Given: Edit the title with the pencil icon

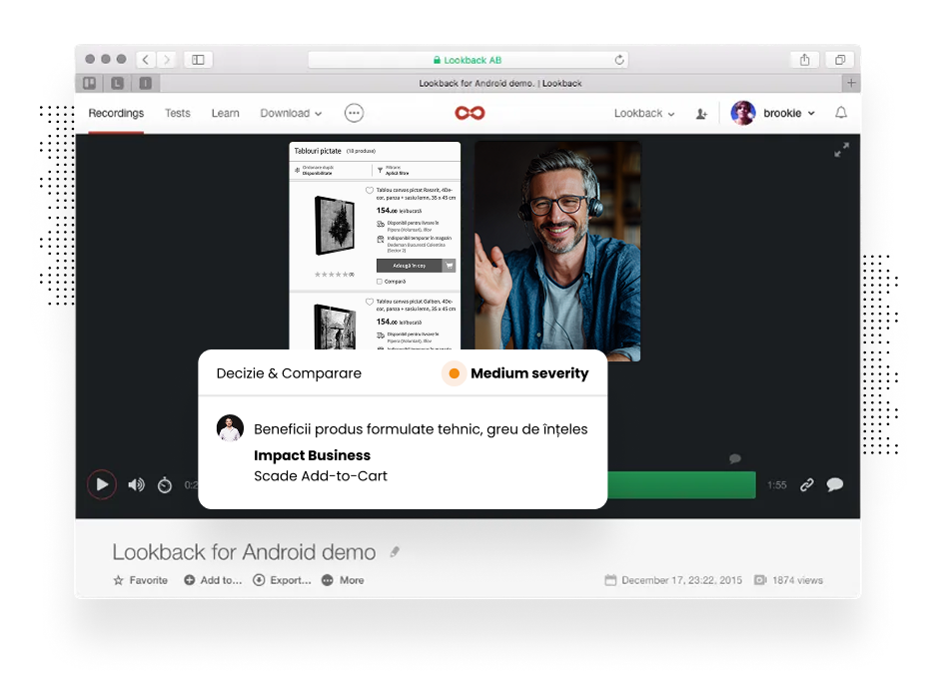Looking at the screenshot, I should 395,551.
